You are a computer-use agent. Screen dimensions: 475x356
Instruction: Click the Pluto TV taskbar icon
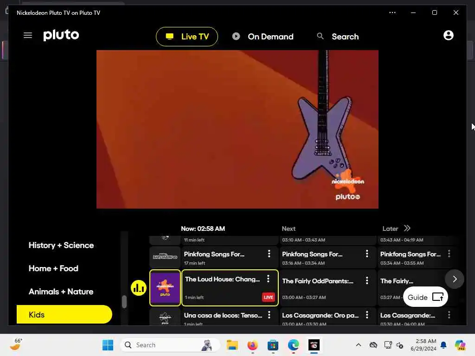(314, 345)
